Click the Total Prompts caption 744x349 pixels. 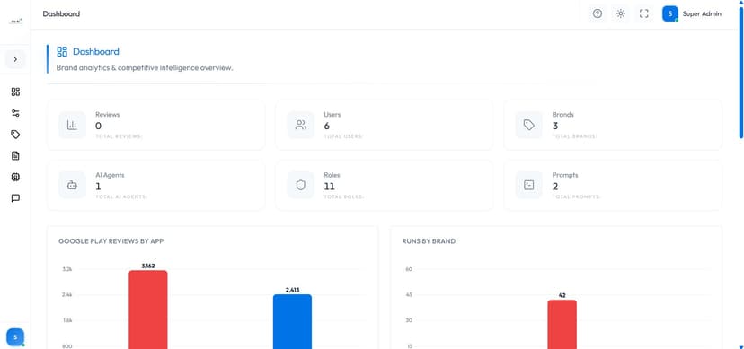click(x=577, y=196)
